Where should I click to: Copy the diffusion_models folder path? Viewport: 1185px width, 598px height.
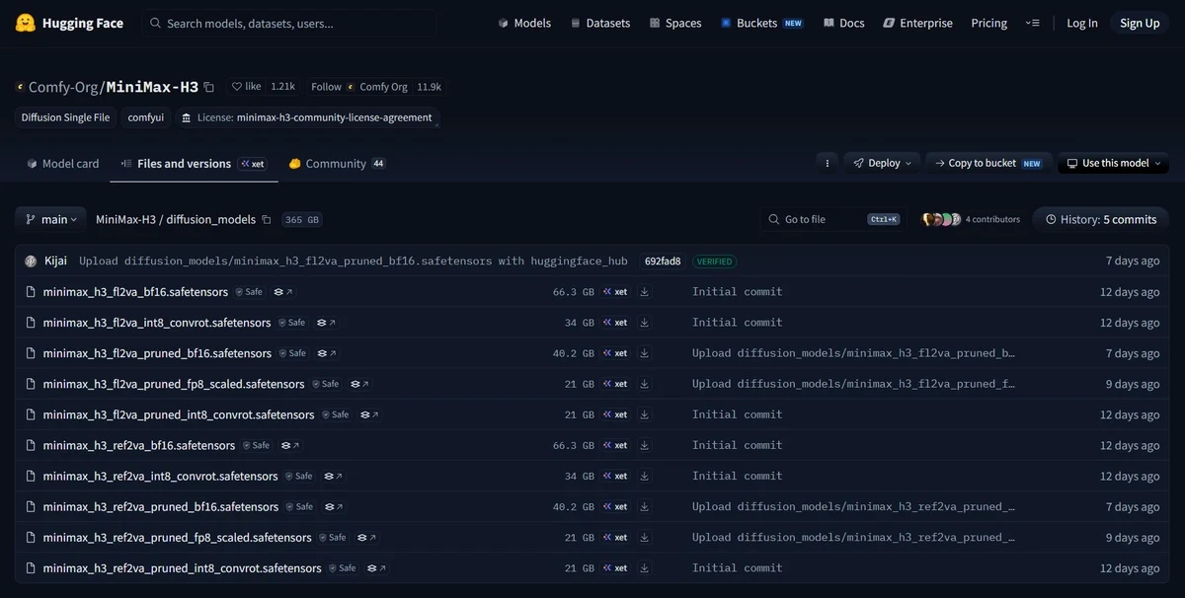[267, 219]
